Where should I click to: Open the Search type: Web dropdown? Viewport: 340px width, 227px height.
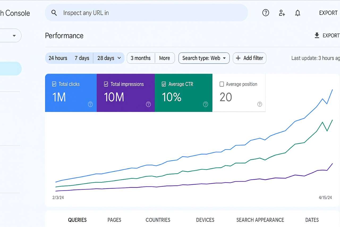click(x=204, y=58)
